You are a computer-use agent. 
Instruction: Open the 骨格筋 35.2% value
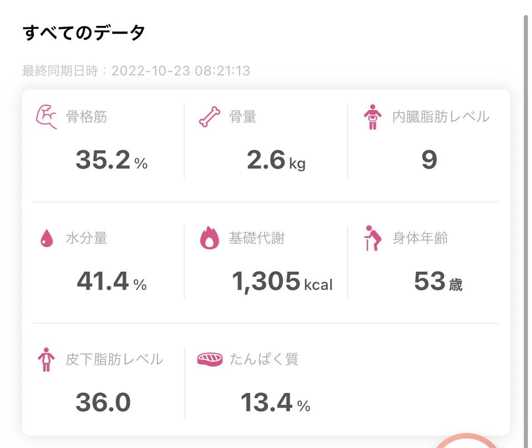pyautogui.click(x=111, y=160)
